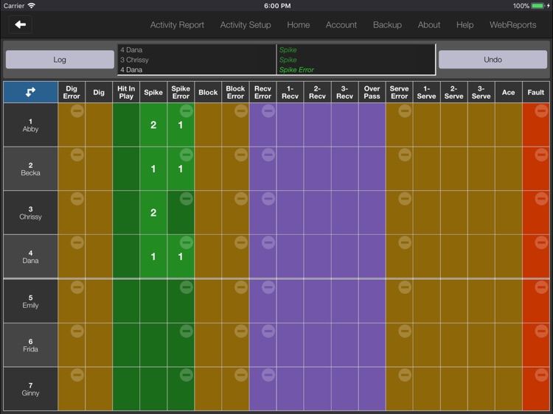The height and width of the screenshot is (414, 553).
Task: Select player 5 Emily row header
Action: click(x=31, y=301)
